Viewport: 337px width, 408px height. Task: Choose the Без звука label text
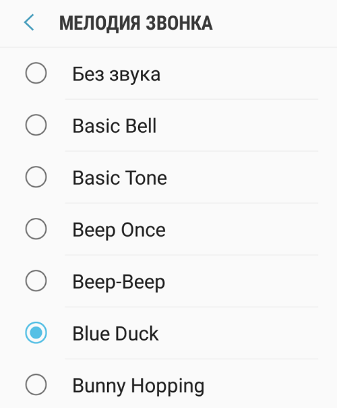click(116, 74)
